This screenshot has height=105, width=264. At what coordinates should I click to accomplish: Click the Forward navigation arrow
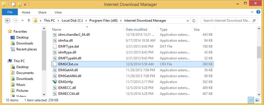coord(16,21)
